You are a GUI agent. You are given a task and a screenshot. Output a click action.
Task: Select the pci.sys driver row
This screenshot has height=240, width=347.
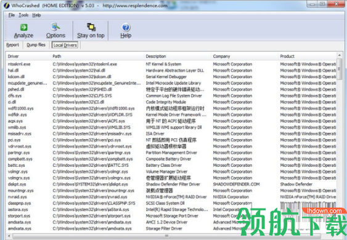coord(171,140)
